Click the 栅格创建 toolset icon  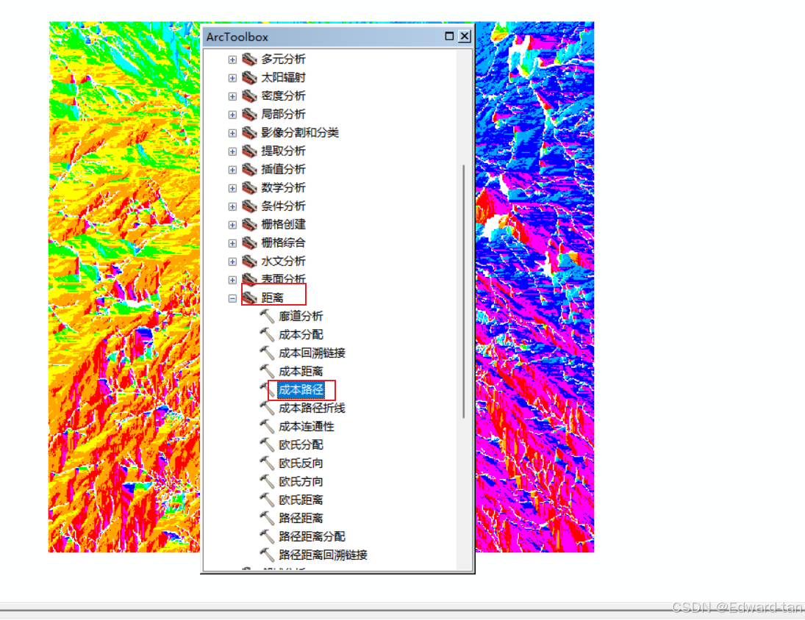249,225
